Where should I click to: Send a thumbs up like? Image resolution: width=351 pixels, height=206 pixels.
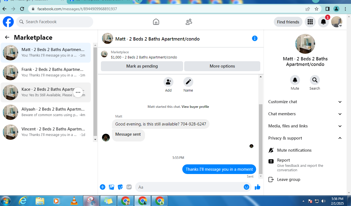(x=258, y=187)
